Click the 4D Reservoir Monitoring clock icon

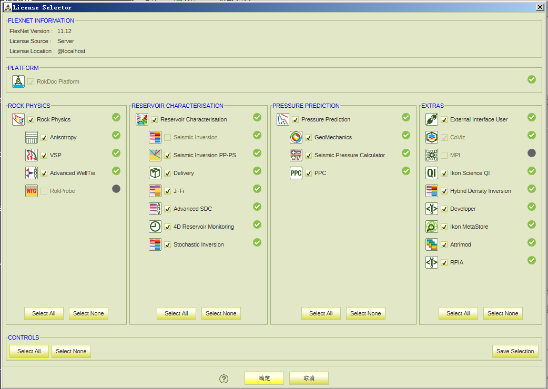point(155,226)
